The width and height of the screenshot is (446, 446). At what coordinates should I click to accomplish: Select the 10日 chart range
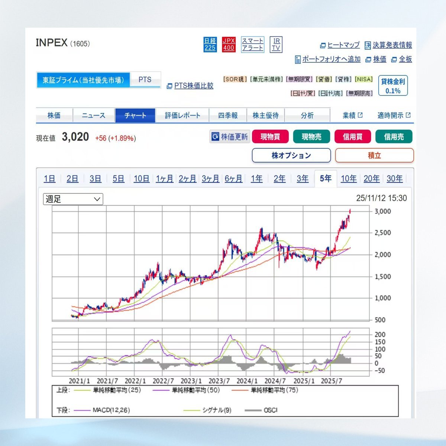(142, 179)
